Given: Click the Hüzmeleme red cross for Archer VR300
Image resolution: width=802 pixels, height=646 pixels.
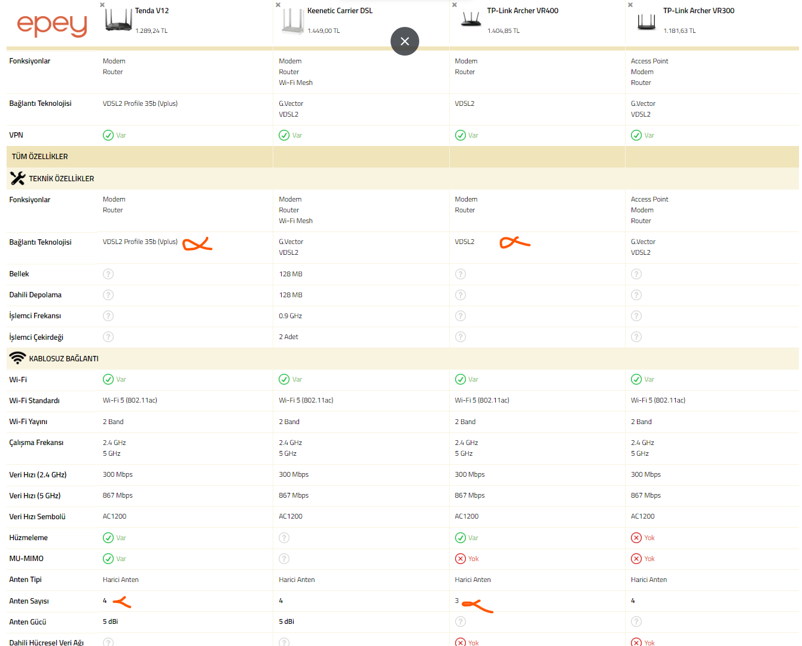Looking at the screenshot, I should [636, 538].
